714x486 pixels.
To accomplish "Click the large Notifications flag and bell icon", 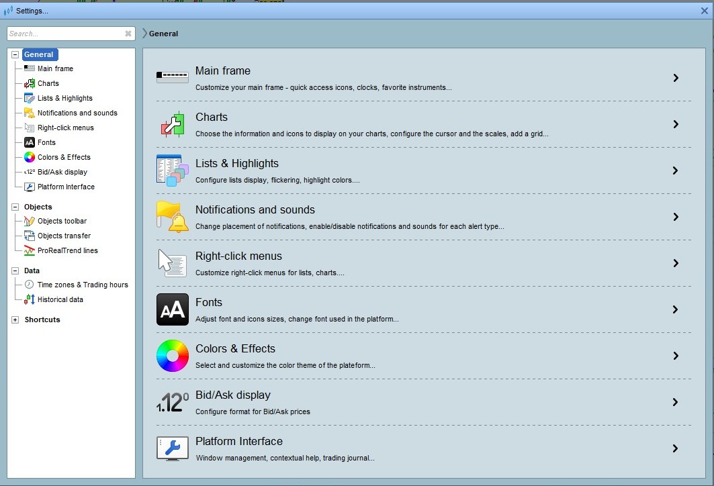I will coord(173,217).
